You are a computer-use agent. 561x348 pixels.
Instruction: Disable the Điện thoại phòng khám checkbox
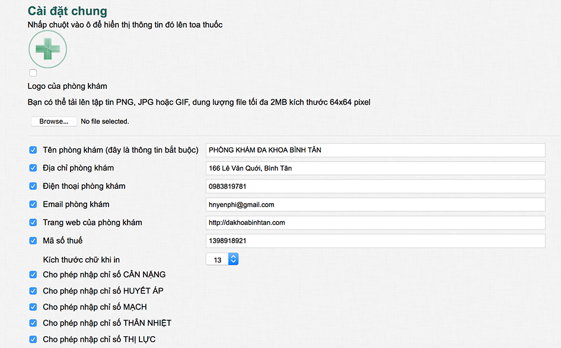[x=33, y=186]
